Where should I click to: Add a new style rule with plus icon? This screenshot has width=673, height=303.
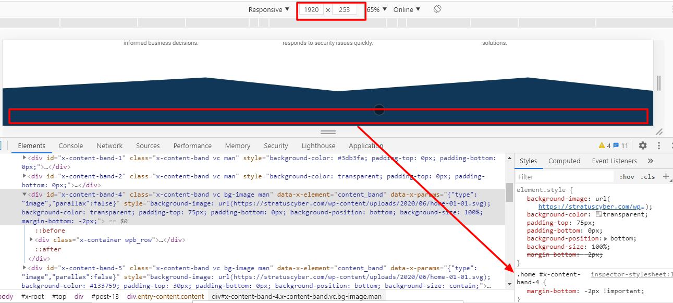pos(666,177)
